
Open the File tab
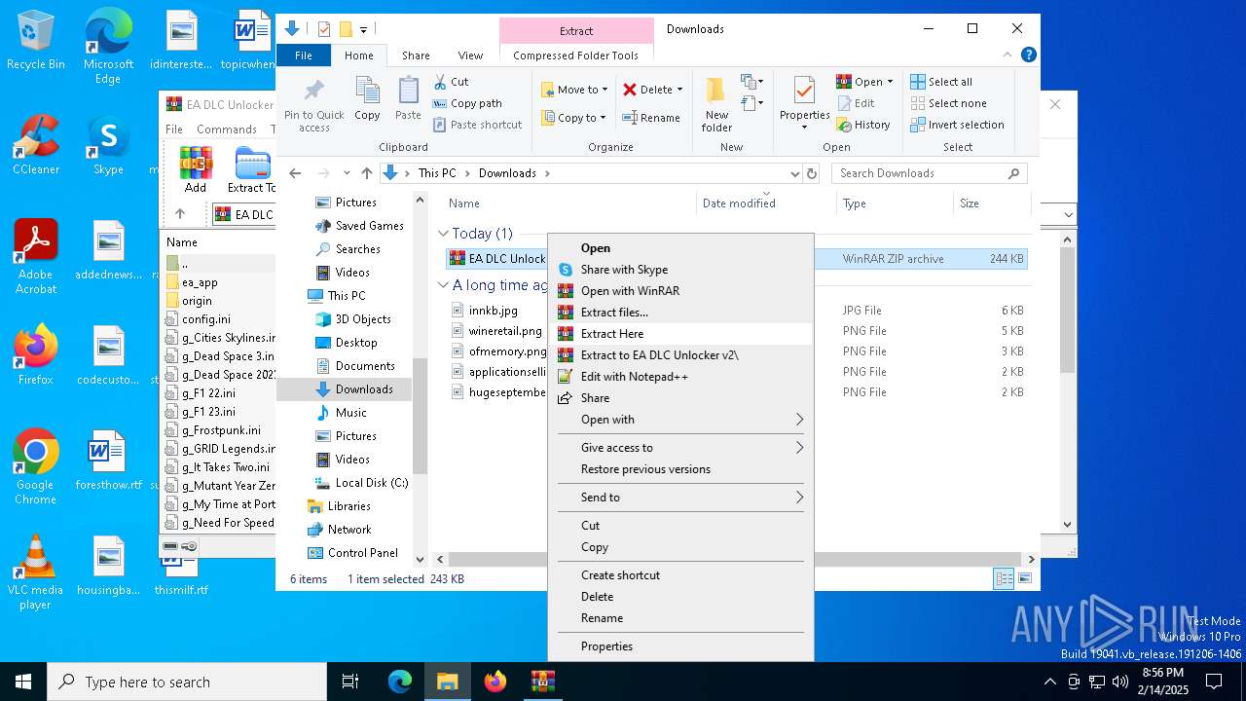coord(304,55)
